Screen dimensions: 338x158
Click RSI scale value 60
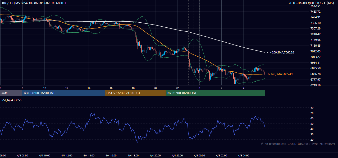(312, 118)
